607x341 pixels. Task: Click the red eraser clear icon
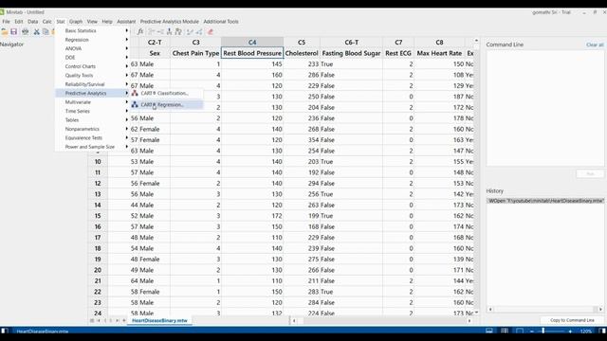click(x=211, y=31)
